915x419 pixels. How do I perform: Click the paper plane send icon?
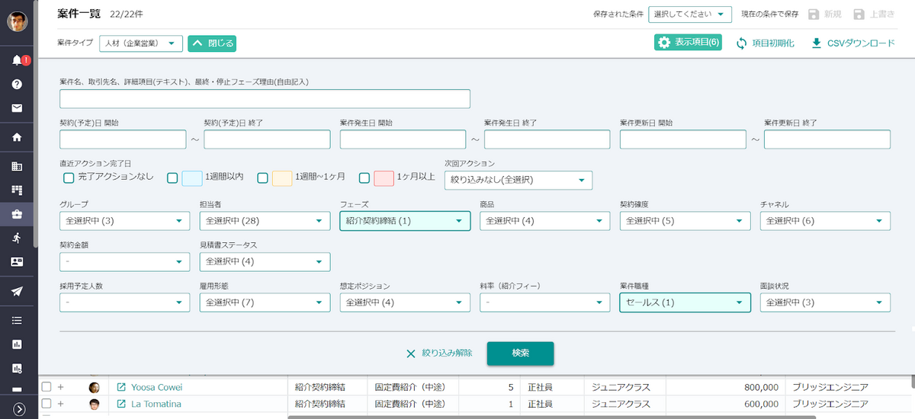point(17,291)
